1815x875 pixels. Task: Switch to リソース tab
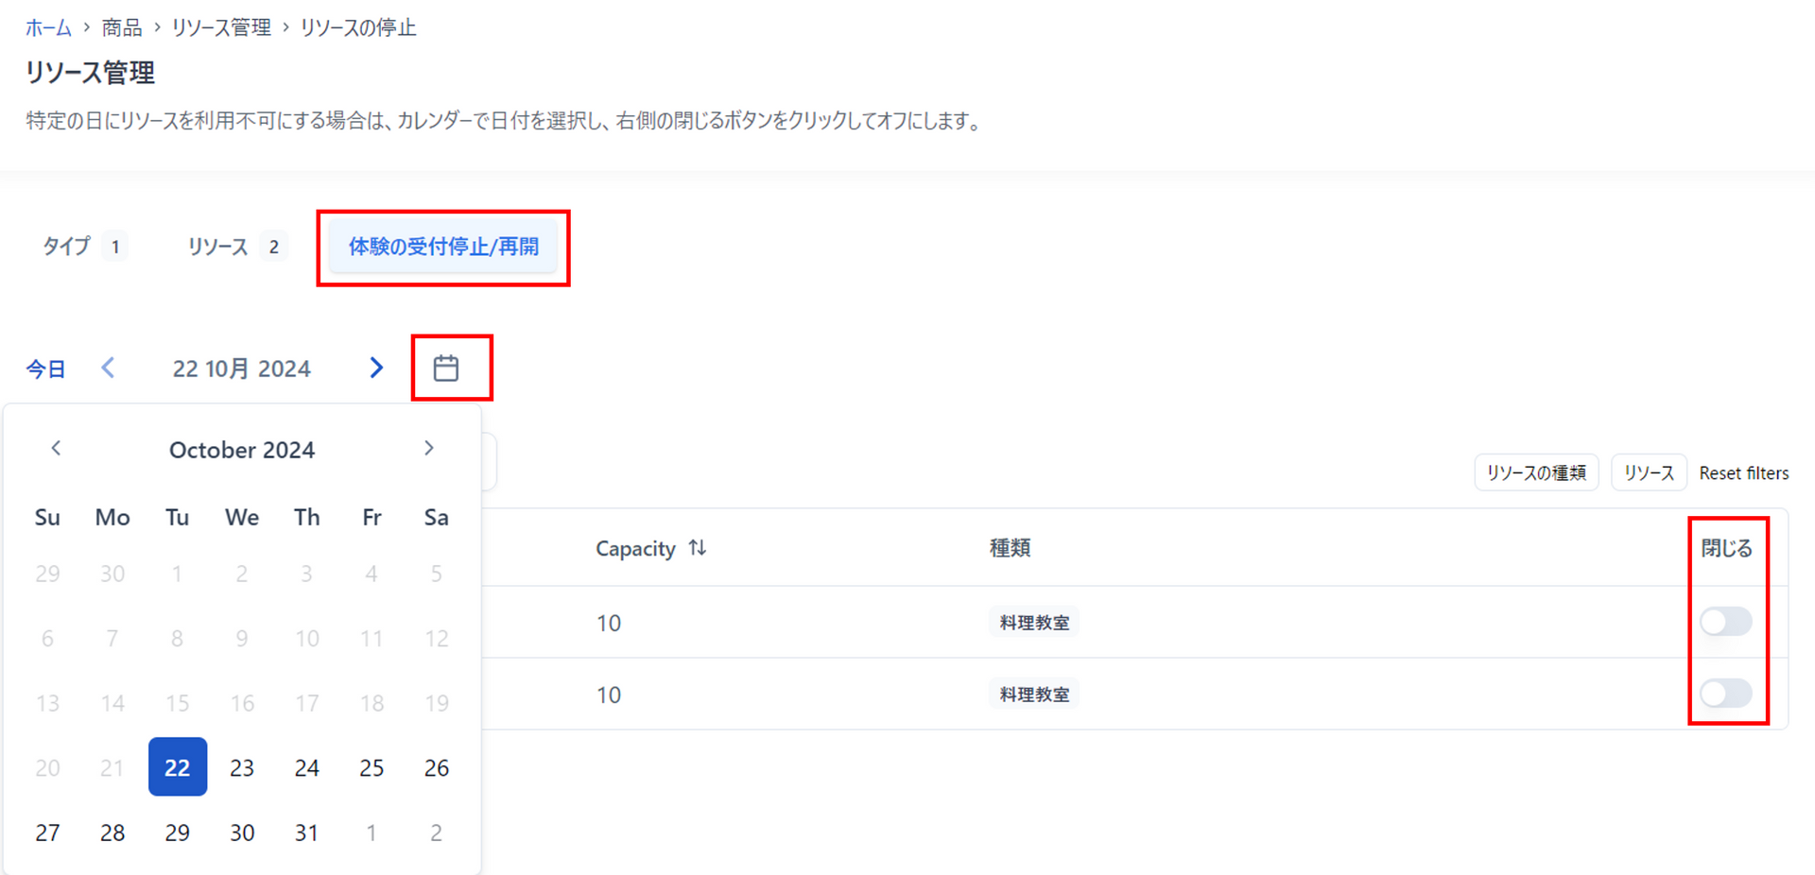[235, 247]
